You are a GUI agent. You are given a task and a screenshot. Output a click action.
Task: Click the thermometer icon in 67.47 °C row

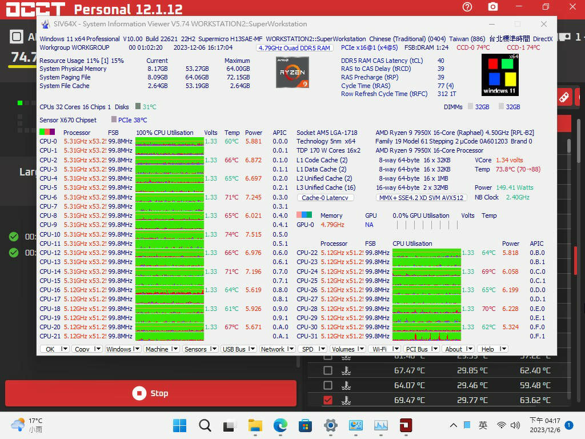346,370
